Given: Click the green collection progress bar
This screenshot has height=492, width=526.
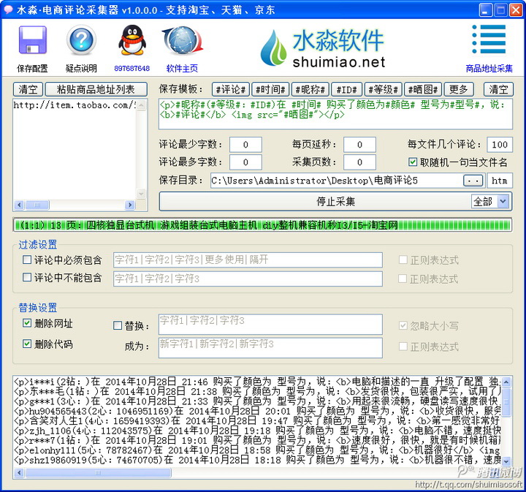Looking at the screenshot, I should click(x=262, y=225).
